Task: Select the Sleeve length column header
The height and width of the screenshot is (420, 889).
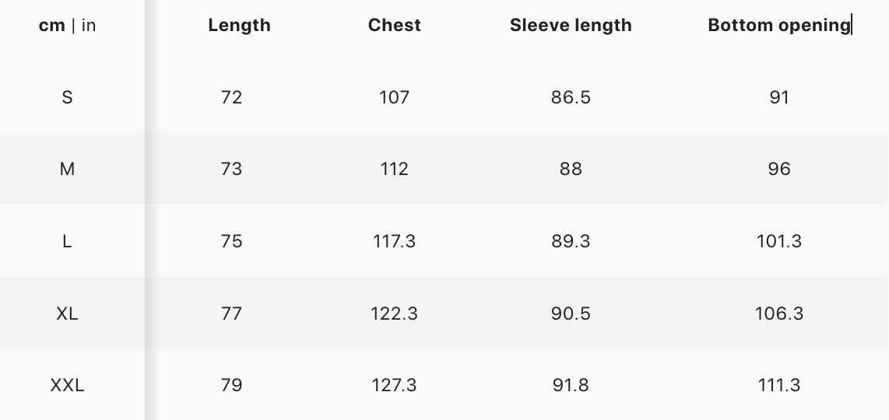Action: [571, 26]
